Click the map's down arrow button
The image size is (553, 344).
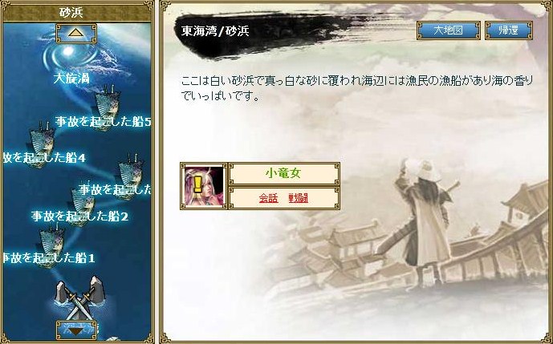(76, 330)
